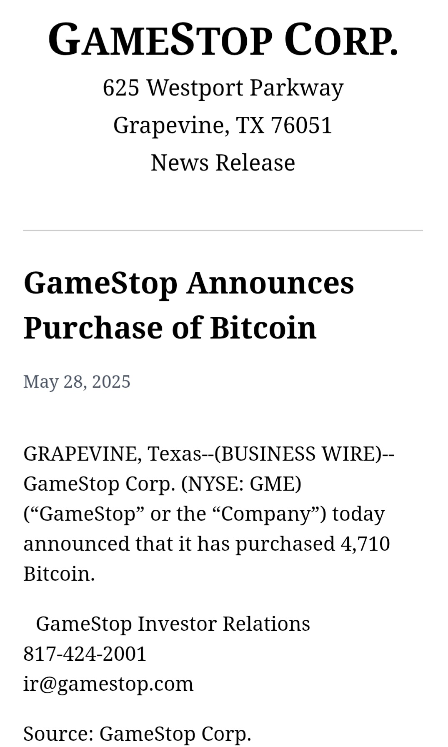Click the horizontal divider below the header
This screenshot has width=448, height=747.
[x=223, y=230]
